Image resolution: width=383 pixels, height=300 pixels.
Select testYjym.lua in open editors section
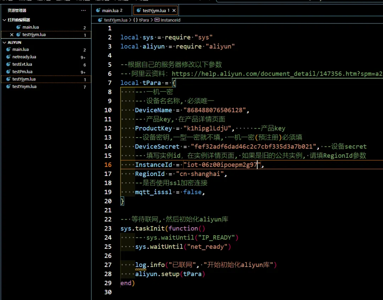click(34, 34)
